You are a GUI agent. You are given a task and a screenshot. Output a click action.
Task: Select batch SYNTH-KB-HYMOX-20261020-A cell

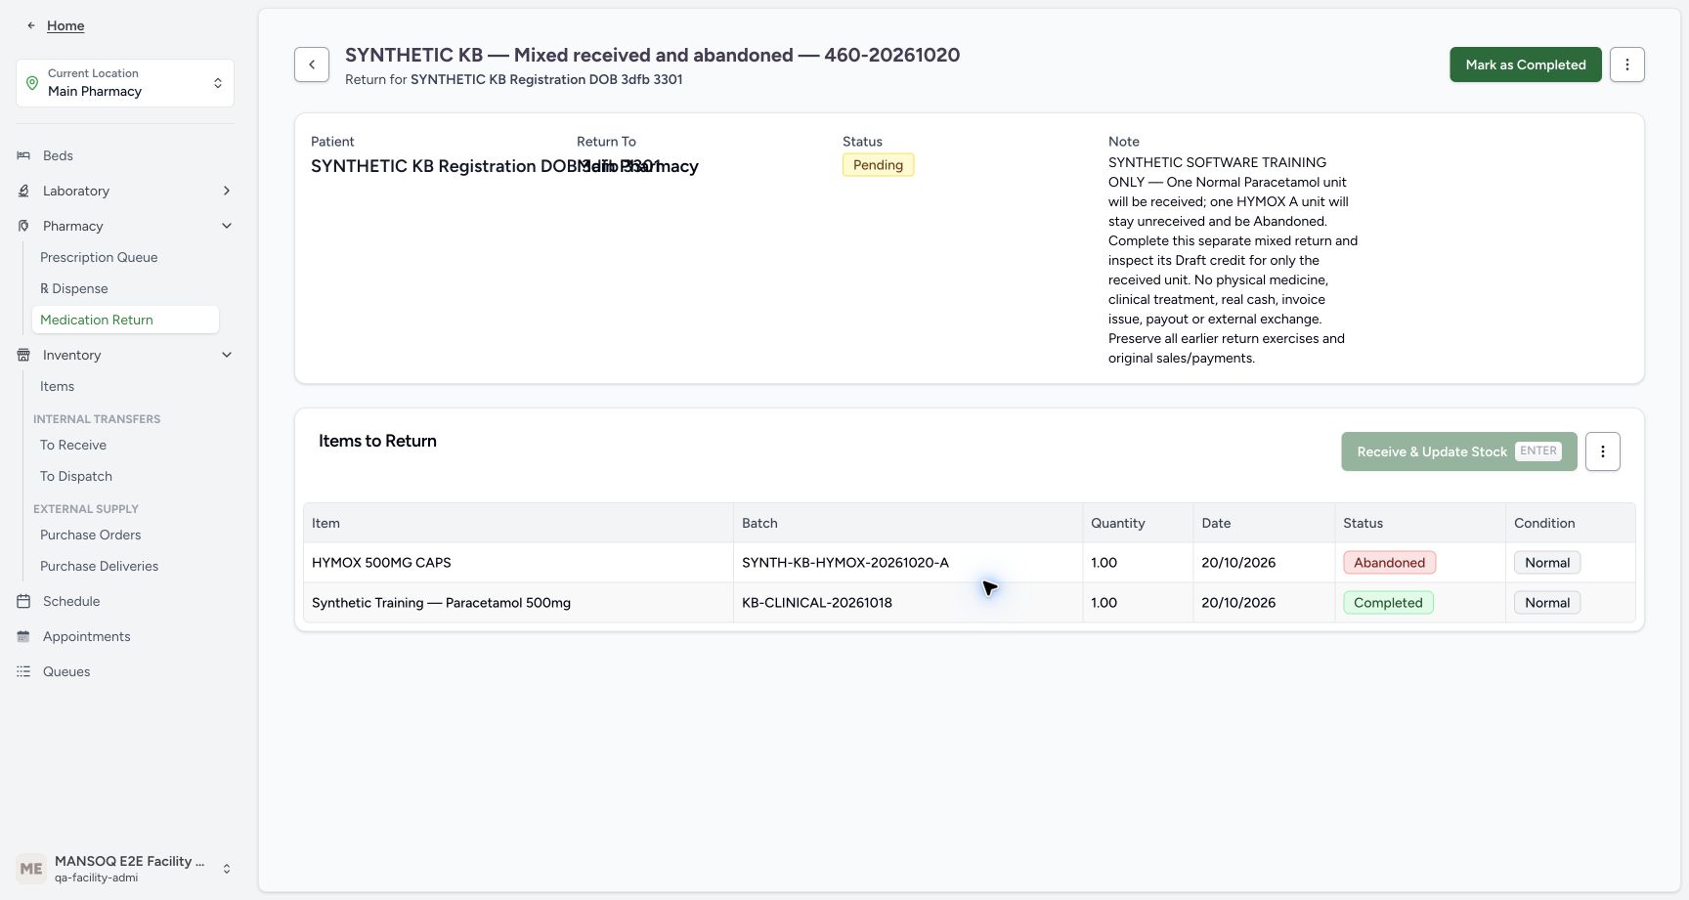[x=908, y=563]
